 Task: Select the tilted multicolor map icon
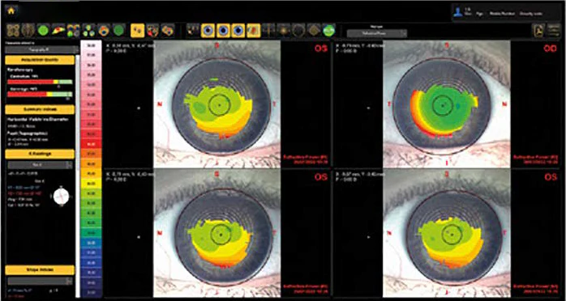tap(168, 31)
